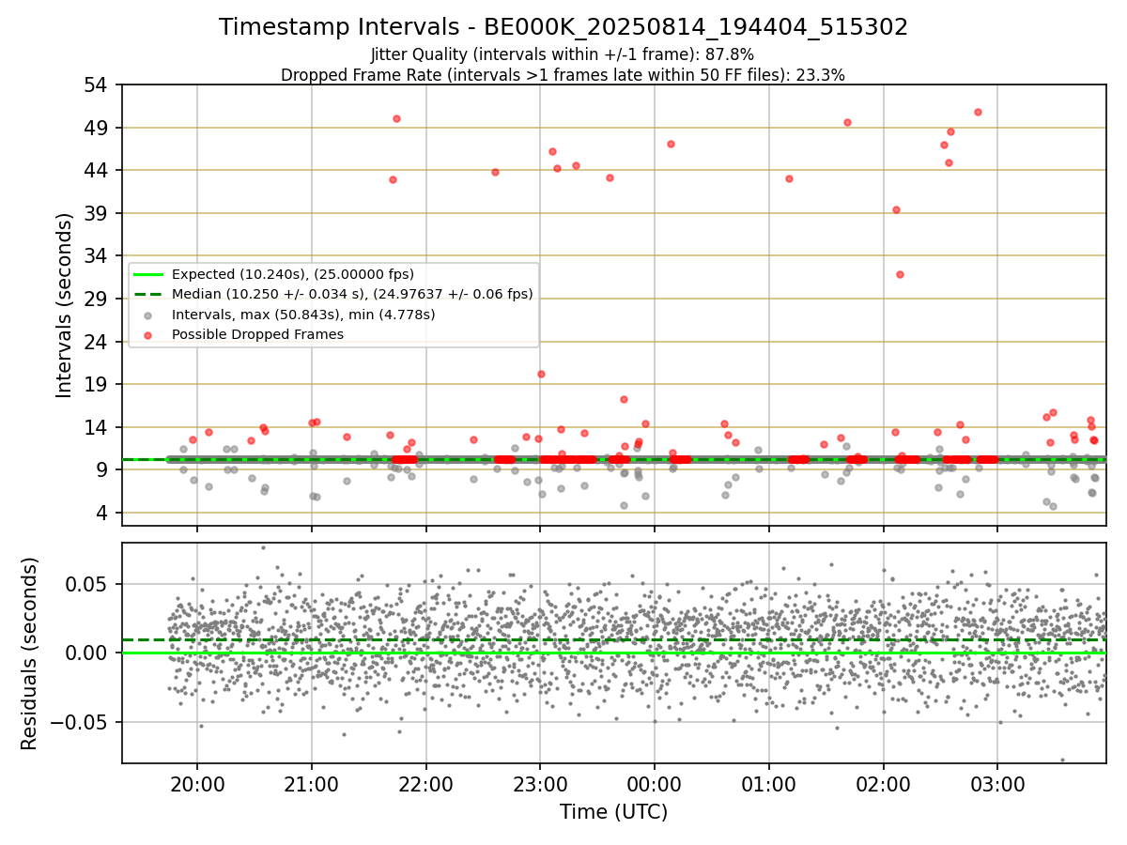The width and height of the screenshot is (1127, 845).
Task: Click the green line swatch in the legend
Action: click(148, 274)
